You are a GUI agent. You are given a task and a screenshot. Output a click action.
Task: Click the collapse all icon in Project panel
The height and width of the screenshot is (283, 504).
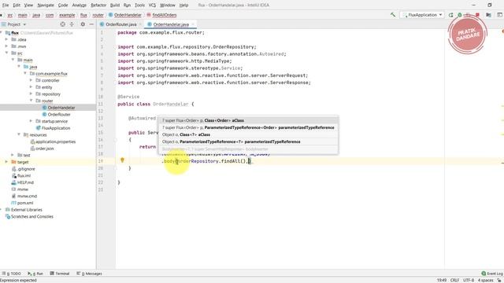click(x=72, y=24)
